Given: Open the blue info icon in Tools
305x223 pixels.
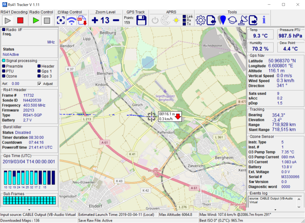Looking at the screenshot, I should [264, 20].
